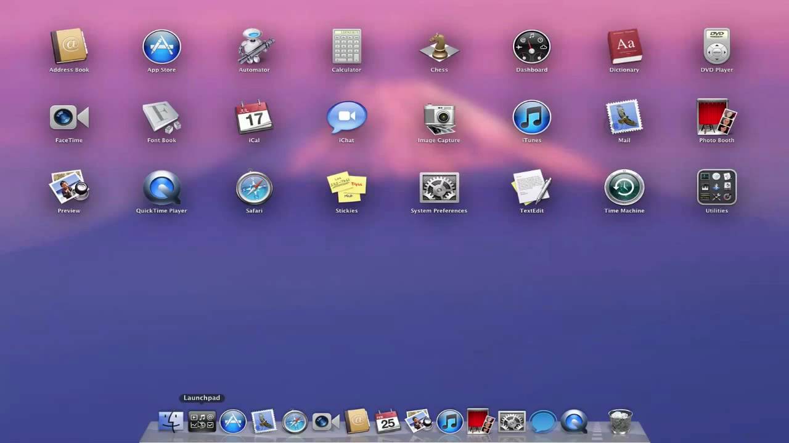The width and height of the screenshot is (789, 443).
Task: Open the Dashboard app
Action: [x=531, y=47]
